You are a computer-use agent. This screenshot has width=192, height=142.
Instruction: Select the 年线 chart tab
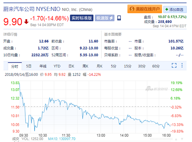click(x=43, y=66)
